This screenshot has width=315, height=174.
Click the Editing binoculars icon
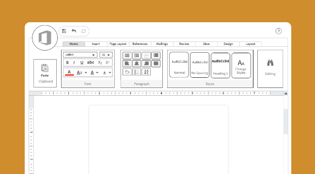pyautogui.click(x=270, y=63)
